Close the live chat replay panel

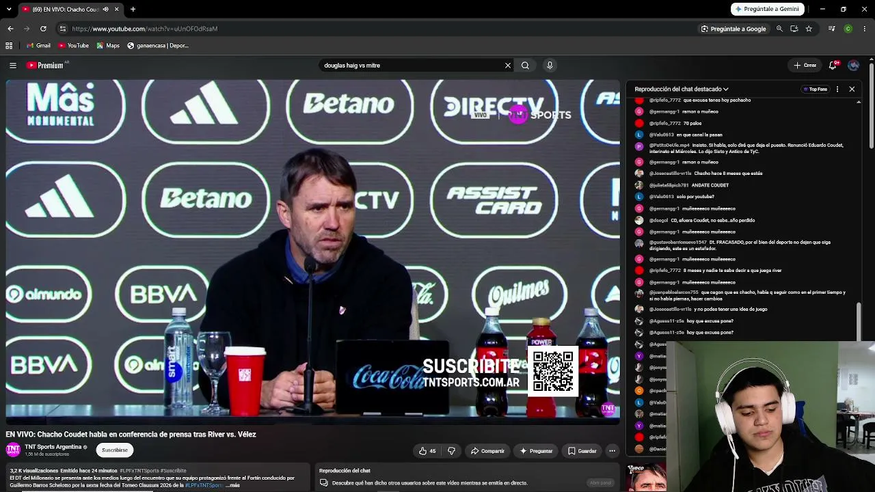pyautogui.click(x=852, y=89)
